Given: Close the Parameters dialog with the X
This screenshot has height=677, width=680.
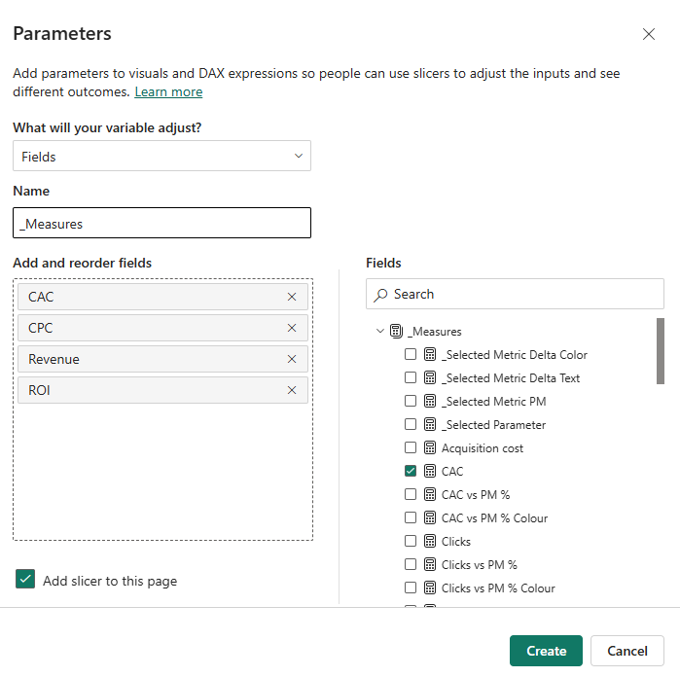Looking at the screenshot, I should (x=649, y=34).
